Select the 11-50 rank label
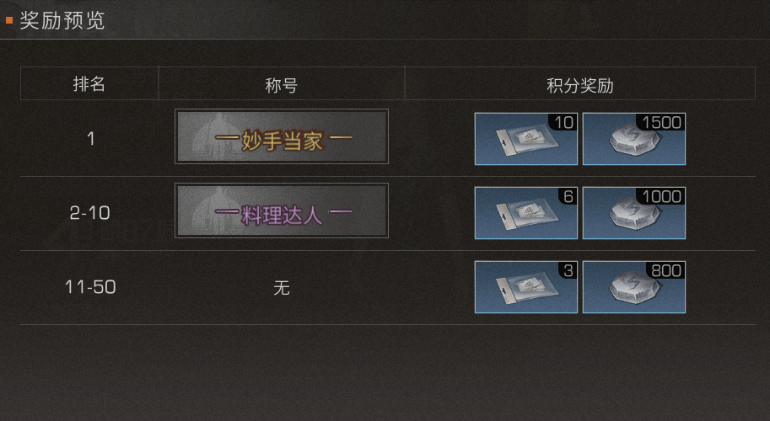Screen dimensions: 770x421 (90, 287)
